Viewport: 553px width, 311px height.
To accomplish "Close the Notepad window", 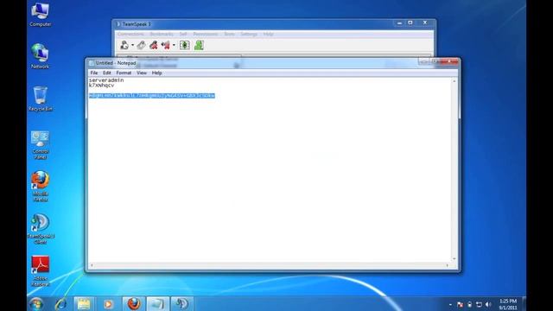I will click(x=449, y=61).
